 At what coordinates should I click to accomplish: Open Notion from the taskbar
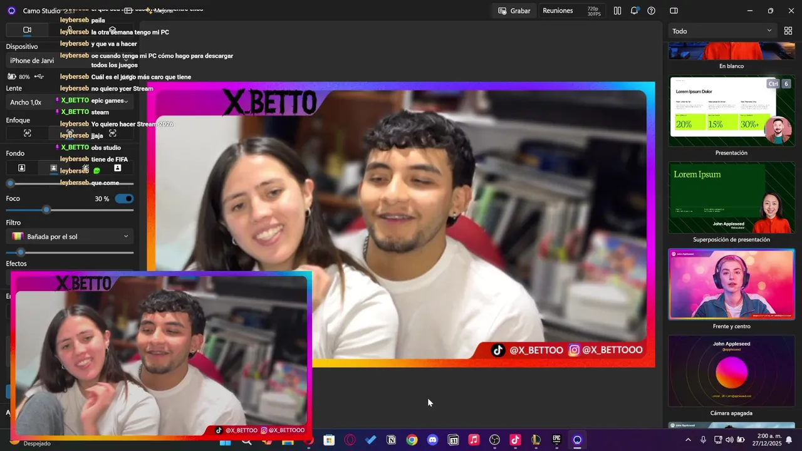[391, 440]
